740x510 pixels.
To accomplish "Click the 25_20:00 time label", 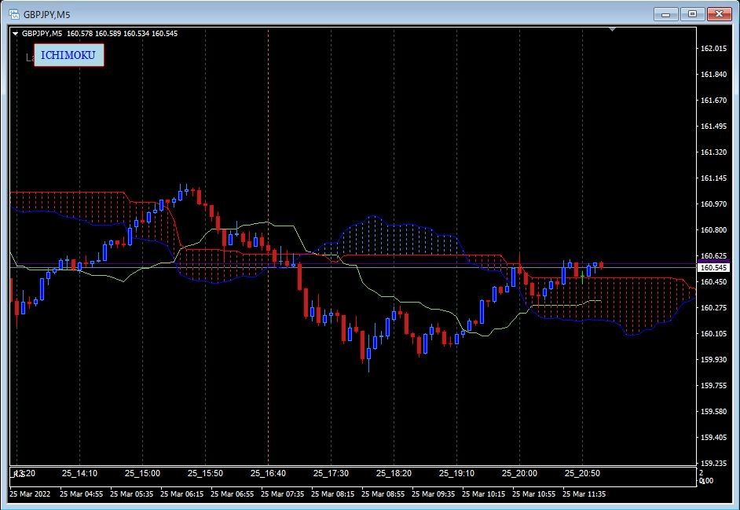I will click(519, 473).
